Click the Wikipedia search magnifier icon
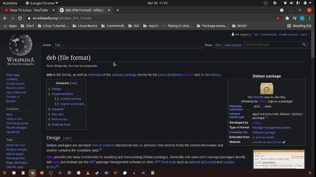The height and width of the screenshot is (177, 316). (304, 45)
